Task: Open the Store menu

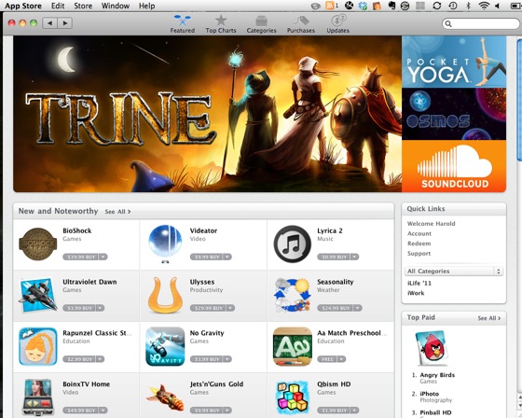Action: click(x=83, y=6)
